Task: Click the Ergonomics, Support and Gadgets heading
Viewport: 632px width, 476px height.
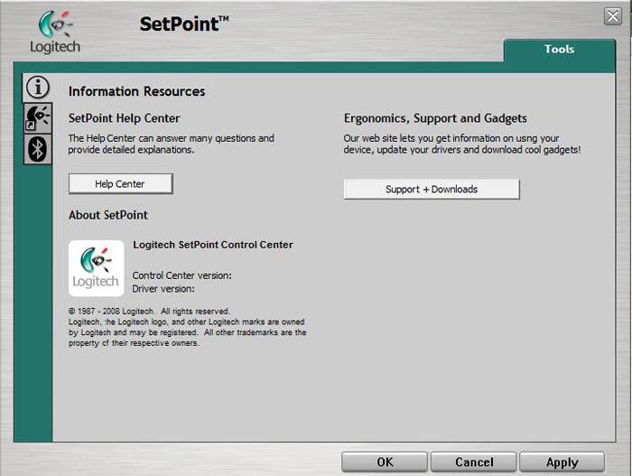Action: [x=435, y=118]
